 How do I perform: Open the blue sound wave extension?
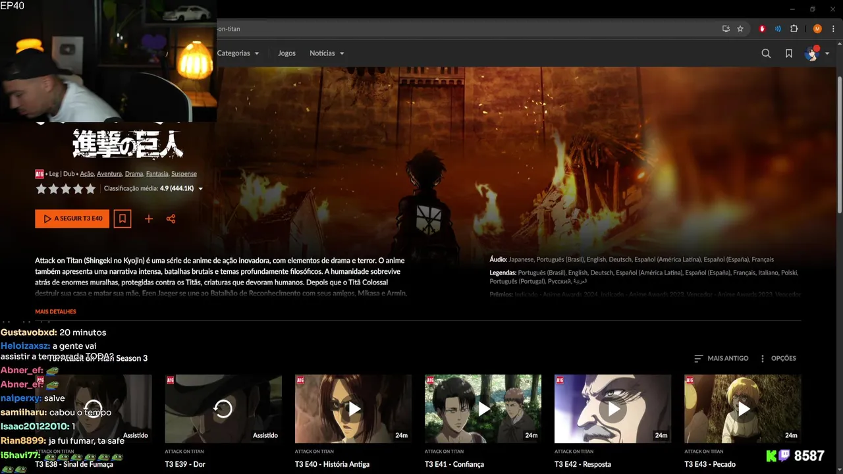pos(778,29)
